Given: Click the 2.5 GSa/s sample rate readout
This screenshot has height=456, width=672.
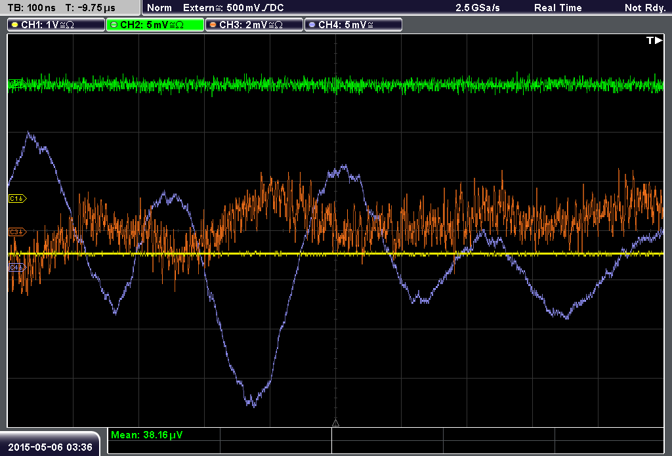Looking at the screenshot, I should click(x=478, y=8).
